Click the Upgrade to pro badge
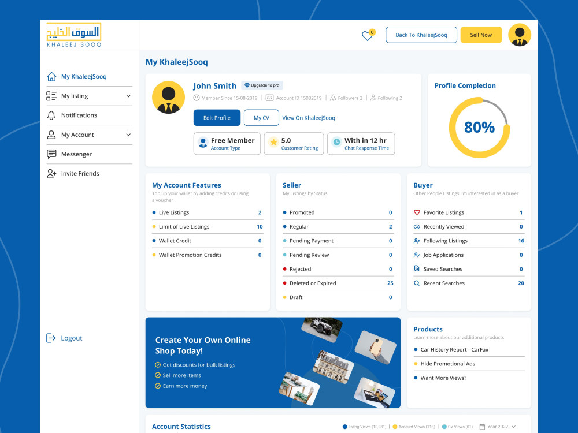578x433 pixels. pos(262,85)
